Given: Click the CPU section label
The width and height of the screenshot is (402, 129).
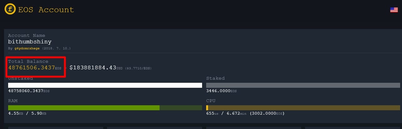Looking at the screenshot, I should pos(211,101).
